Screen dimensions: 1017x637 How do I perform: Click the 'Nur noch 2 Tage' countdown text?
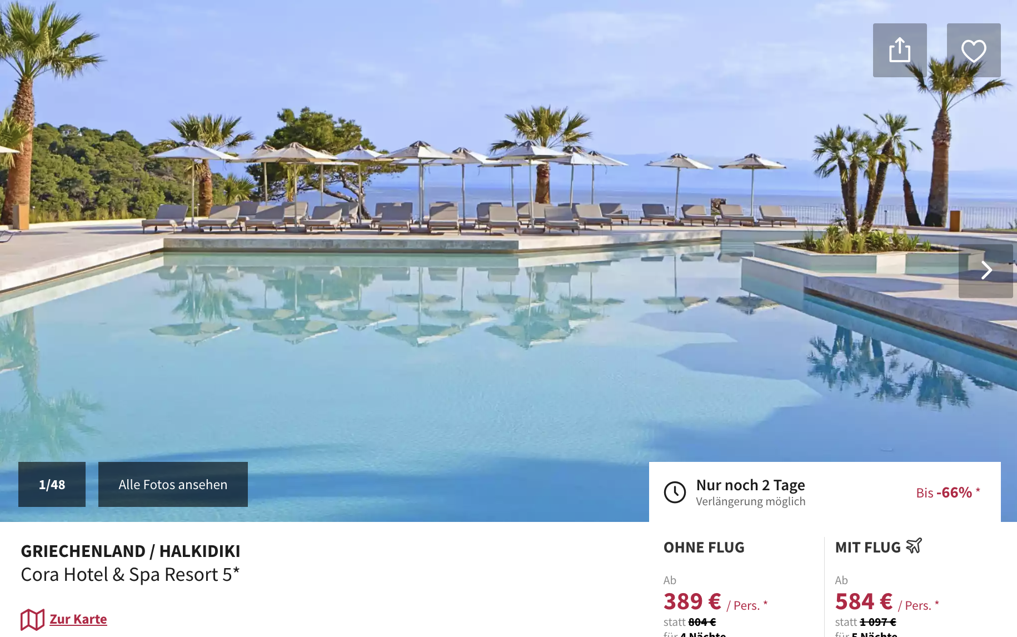click(750, 485)
